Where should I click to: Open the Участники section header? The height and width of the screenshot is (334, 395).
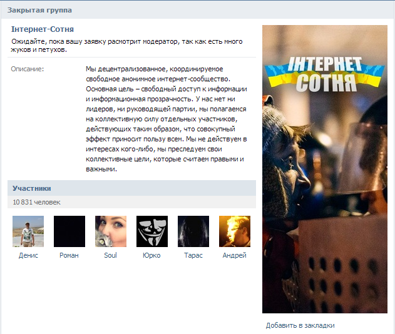click(131, 188)
